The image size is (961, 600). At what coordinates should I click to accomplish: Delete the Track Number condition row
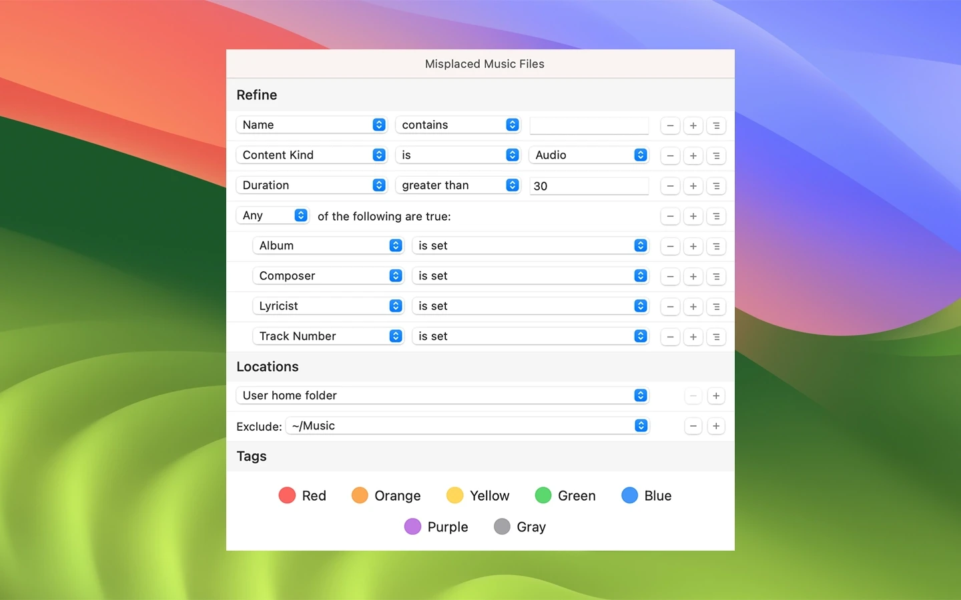[x=670, y=337]
